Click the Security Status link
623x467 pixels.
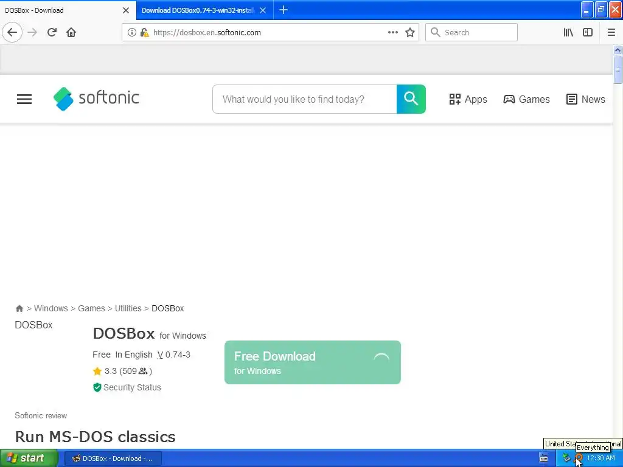click(127, 387)
